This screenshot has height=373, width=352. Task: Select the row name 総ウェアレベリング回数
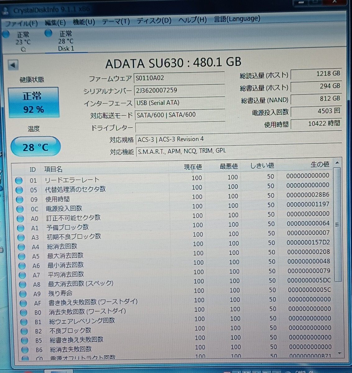82,321
